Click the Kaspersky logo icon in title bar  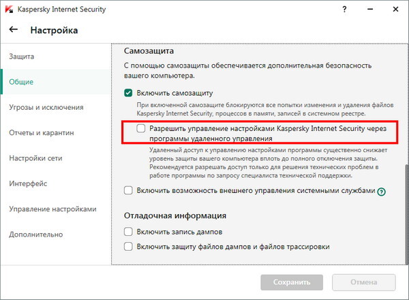tap(9, 10)
